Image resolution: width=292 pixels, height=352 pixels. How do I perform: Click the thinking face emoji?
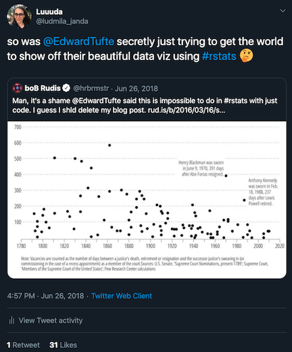[x=247, y=56]
